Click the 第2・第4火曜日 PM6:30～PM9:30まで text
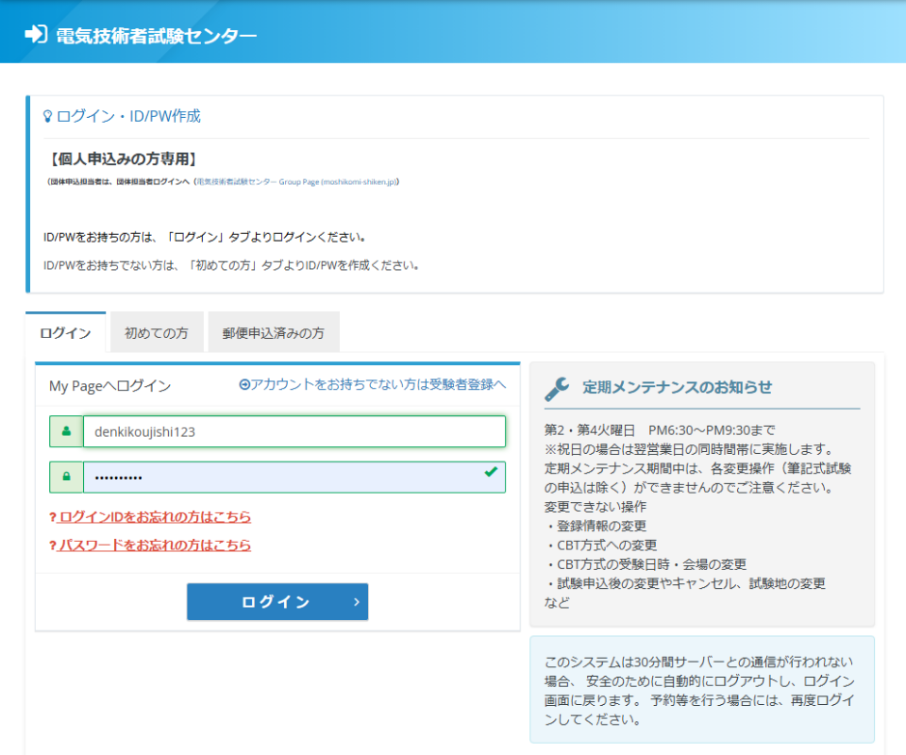The width and height of the screenshot is (906, 755). coord(660,430)
